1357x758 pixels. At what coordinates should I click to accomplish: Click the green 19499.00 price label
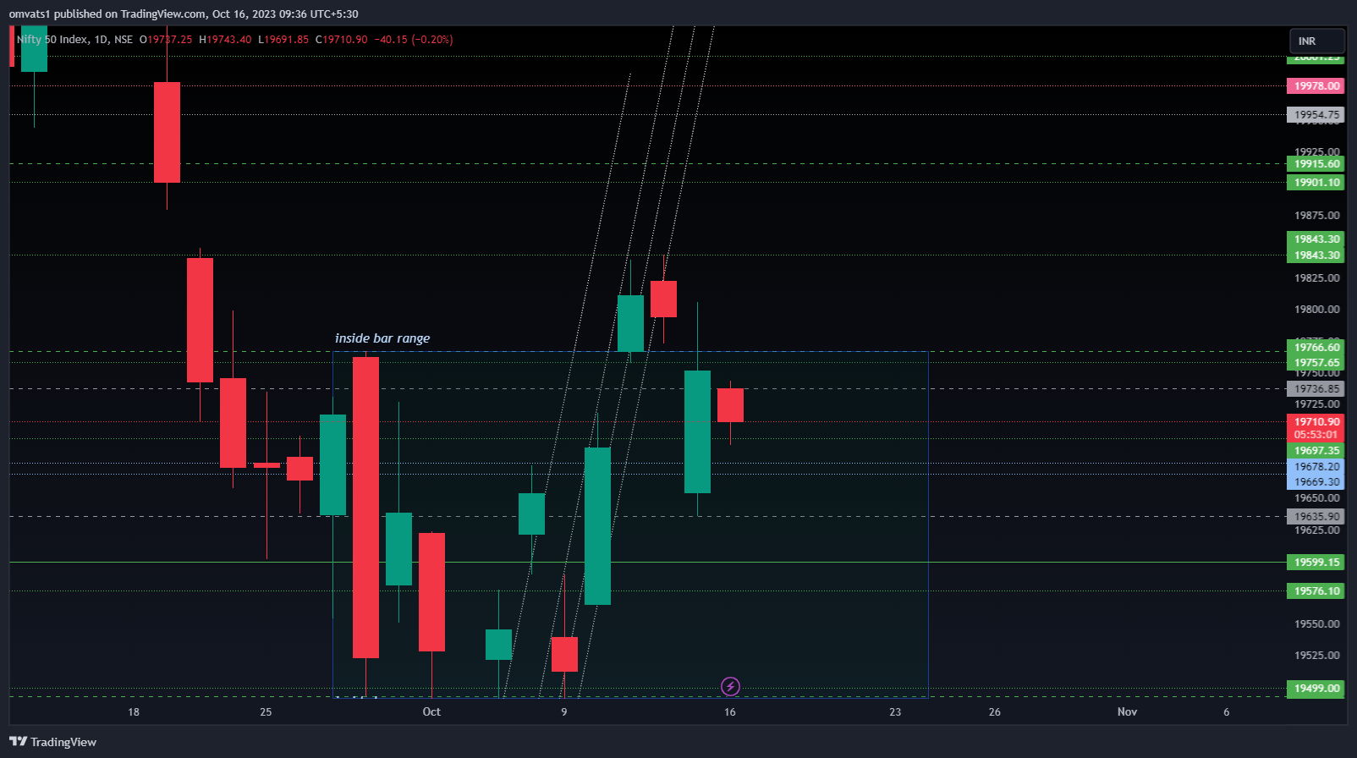1316,689
